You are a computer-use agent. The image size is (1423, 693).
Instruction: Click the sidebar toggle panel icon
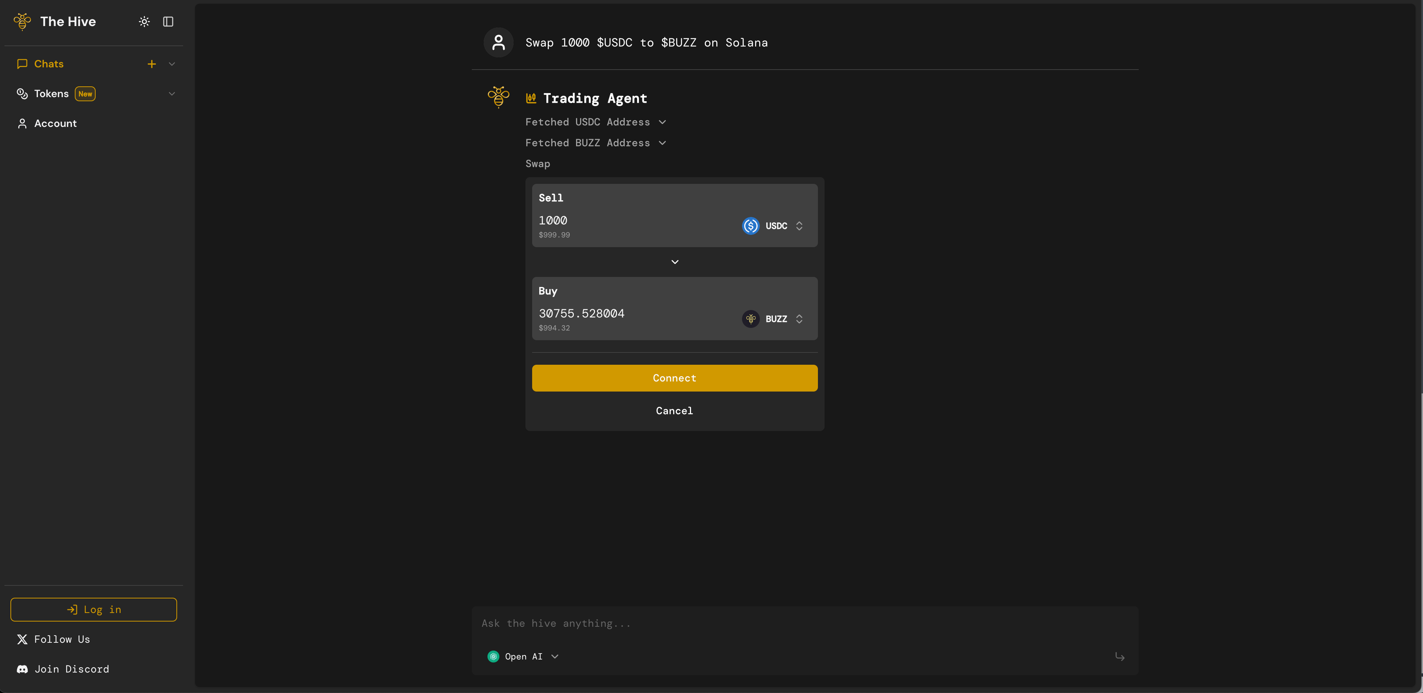[168, 21]
